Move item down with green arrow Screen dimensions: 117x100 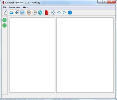coord(4,25)
